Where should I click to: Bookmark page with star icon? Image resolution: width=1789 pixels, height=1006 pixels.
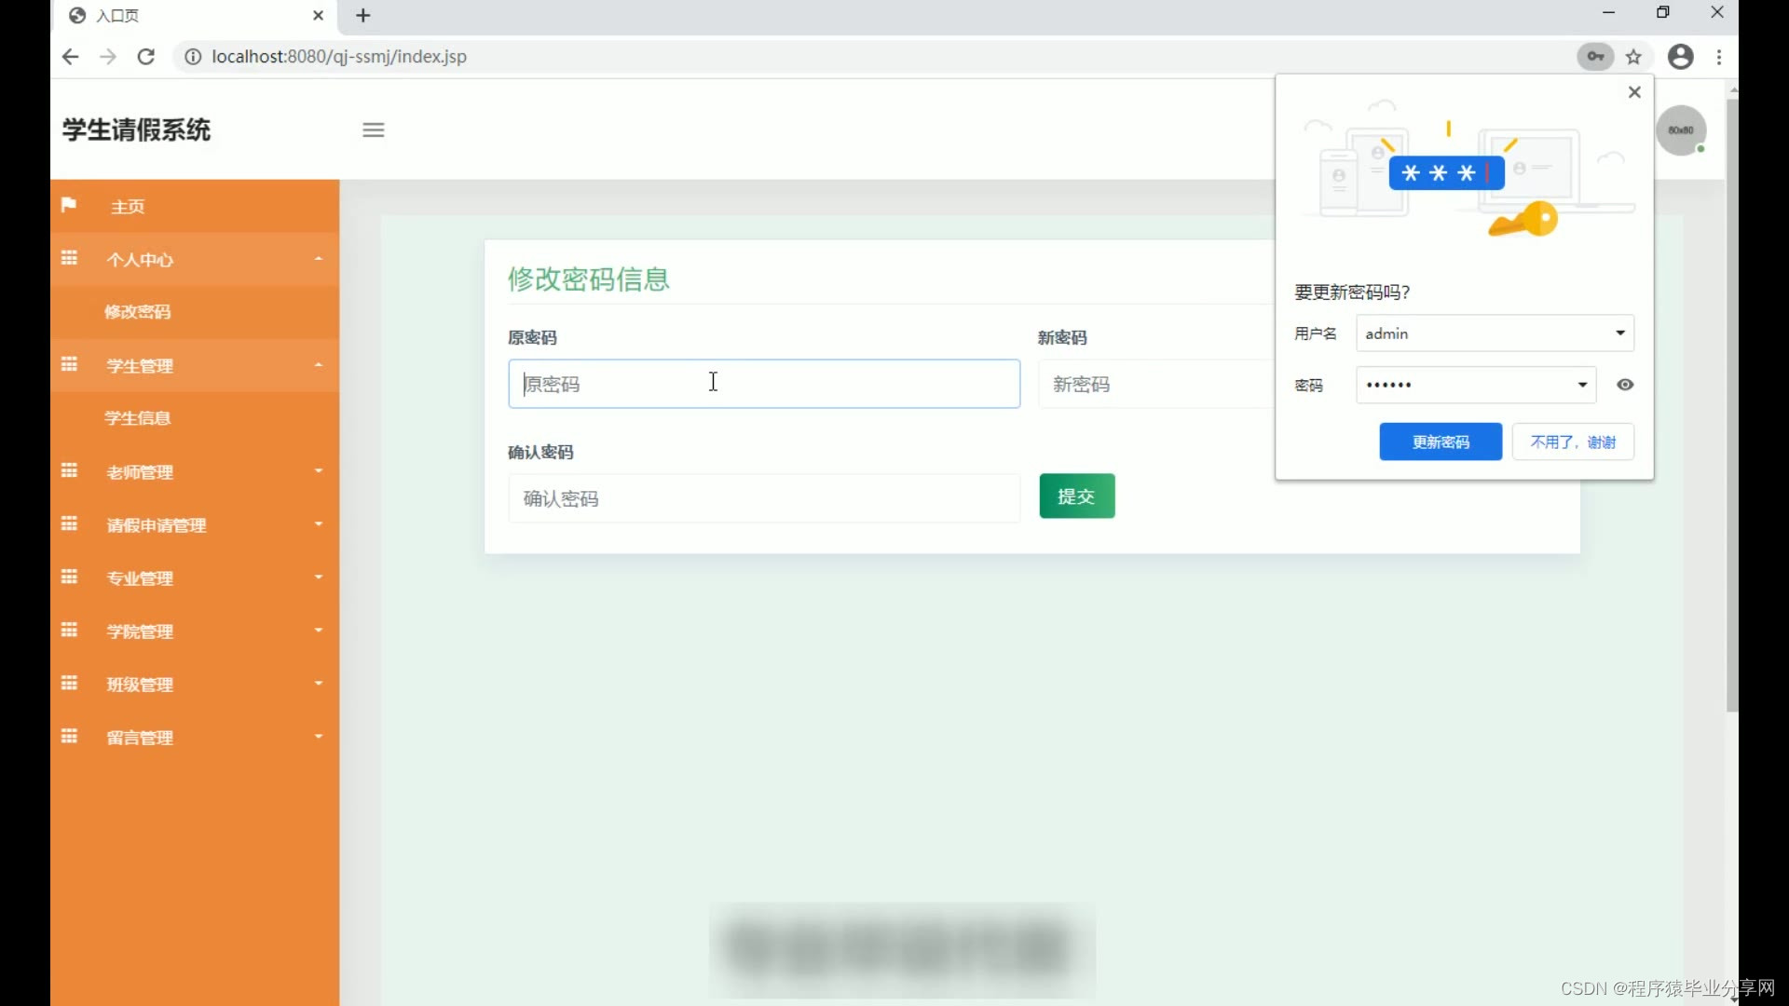tap(1633, 57)
